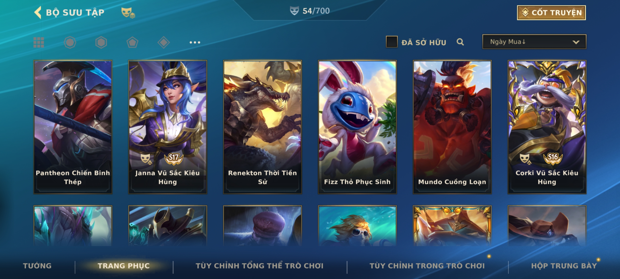The image size is (620, 279).
Task: Enable the Đã Sở Hữu checkbox
Action: tap(392, 42)
